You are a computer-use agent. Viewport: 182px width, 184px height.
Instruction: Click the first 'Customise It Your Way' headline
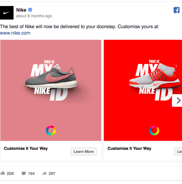point(26,148)
